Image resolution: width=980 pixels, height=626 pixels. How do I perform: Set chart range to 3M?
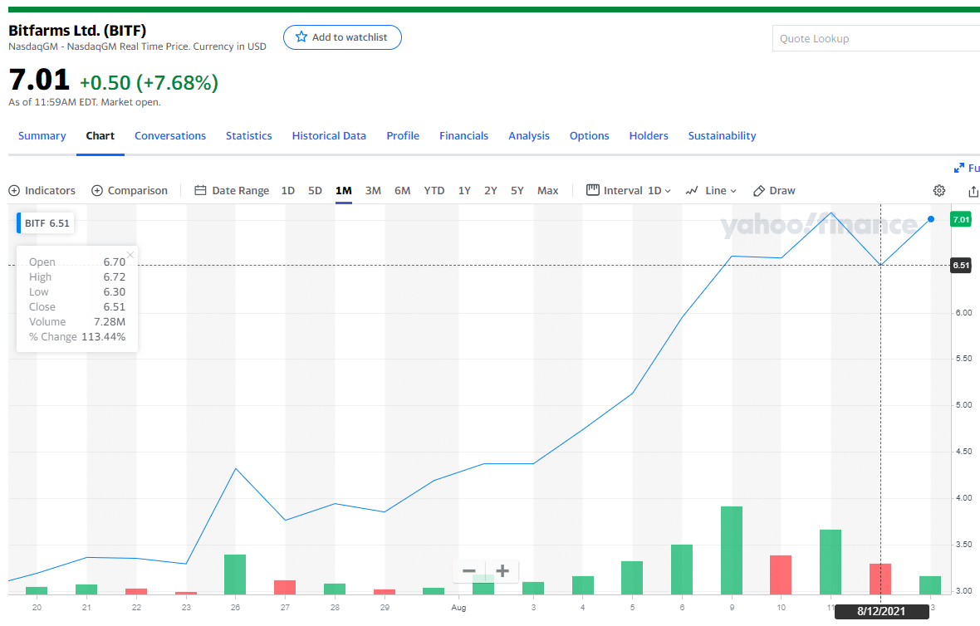(x=373, y=191)
